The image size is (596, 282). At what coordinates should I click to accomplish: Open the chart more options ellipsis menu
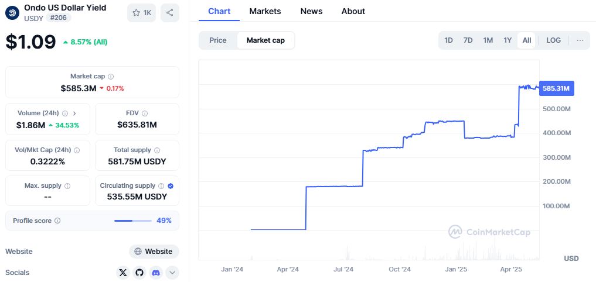[x=580, y=40]
